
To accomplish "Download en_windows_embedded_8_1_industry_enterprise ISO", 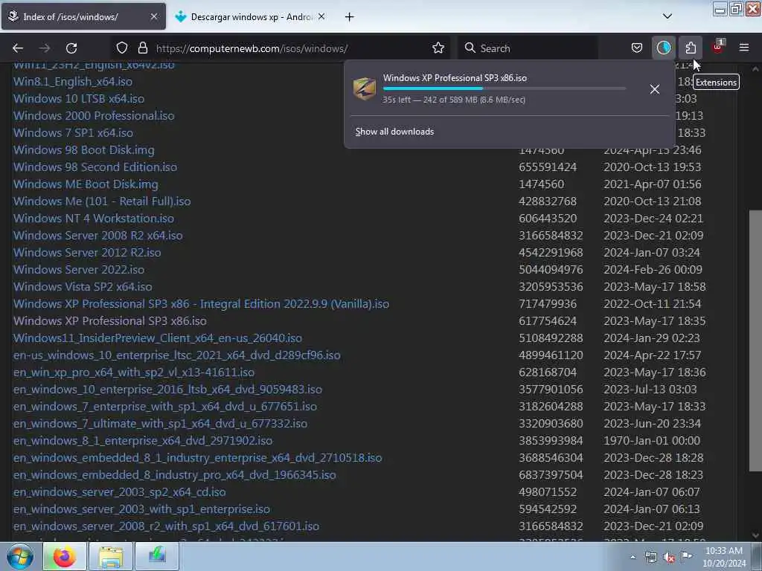I will coord(198,458).
